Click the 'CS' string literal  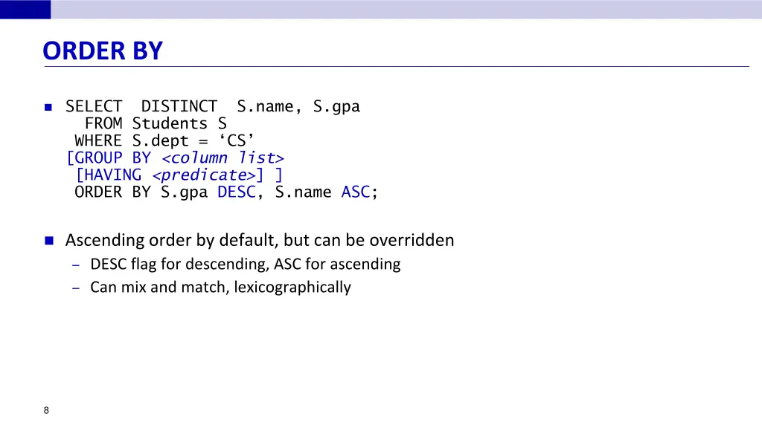[237, 140]
